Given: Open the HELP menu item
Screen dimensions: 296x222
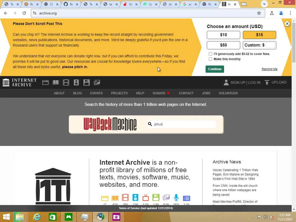Looking at the screenshot, I should 140,93.
